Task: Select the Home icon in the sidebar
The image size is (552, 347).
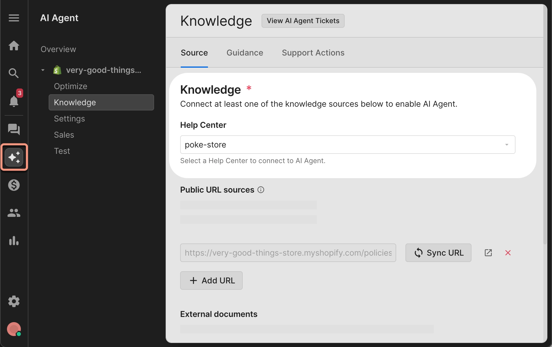Action: (14, 46)
